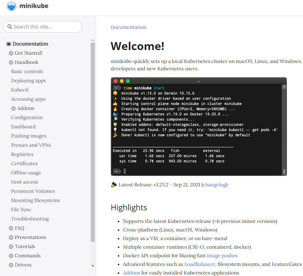Click "Deploy as a VM" bullet text
Image resolution: width=303 pixels, height=276 pixels.
click(141, 239)
